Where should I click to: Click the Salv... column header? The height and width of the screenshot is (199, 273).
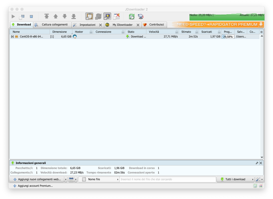(x=241, y=32)
